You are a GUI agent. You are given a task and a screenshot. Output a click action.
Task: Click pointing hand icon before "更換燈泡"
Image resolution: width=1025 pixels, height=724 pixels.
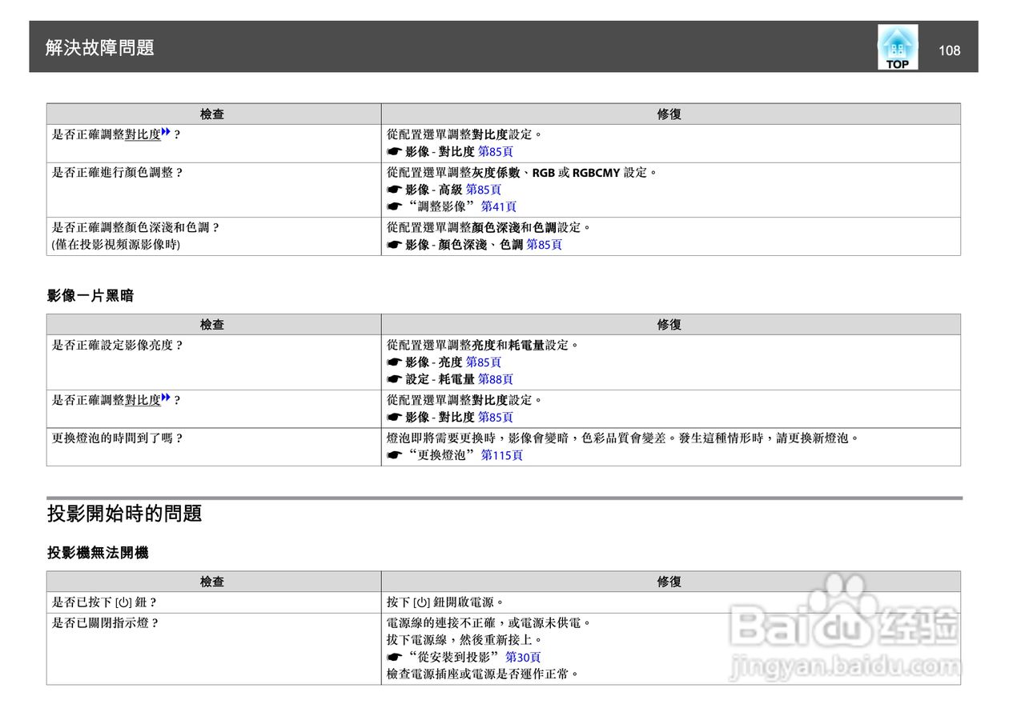pos(393,455)
